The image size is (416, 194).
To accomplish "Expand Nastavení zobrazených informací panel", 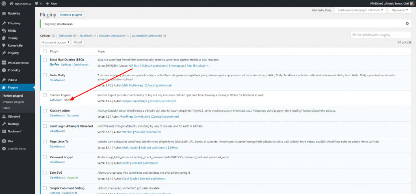I will [x=361, y=10].
